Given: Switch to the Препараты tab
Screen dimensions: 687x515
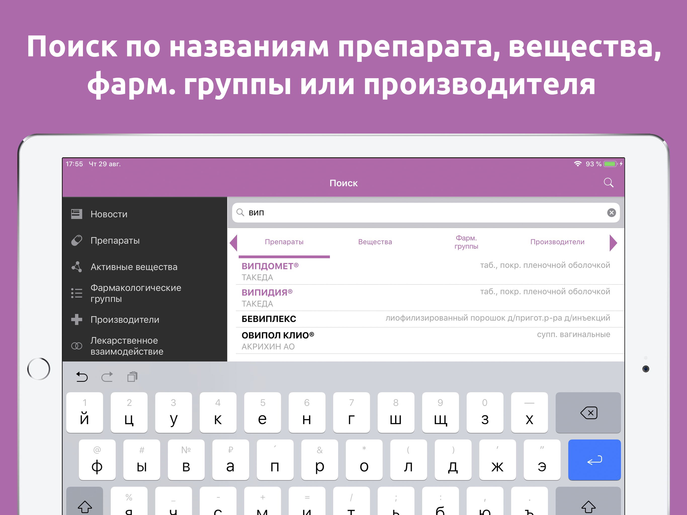Looking at the screenshot, I should tap(284, 242).
